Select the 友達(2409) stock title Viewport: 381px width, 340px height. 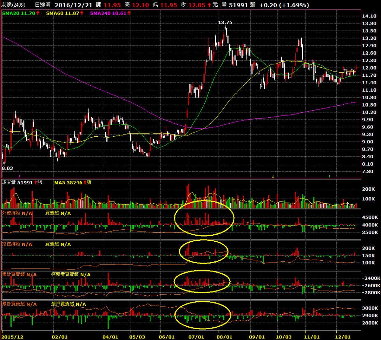[13, 5]
